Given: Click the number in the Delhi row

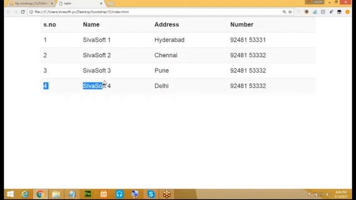Looking at the screenshot, I should (x=248, y=86).
